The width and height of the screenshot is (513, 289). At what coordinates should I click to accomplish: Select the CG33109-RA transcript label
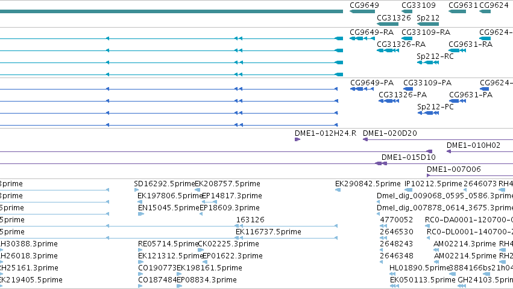coord(426,32)
